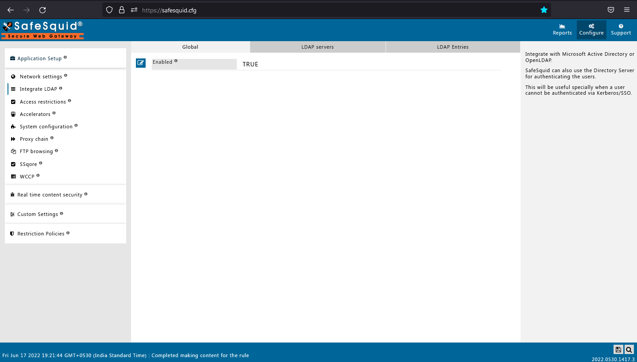Open the Reports page
The width and height of the screenshot is (637, 362).
coord(562,29)
